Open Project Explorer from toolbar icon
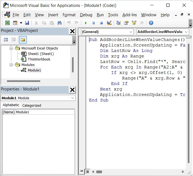This screenshot has width=193, height=176. click(x=119, y=23)
